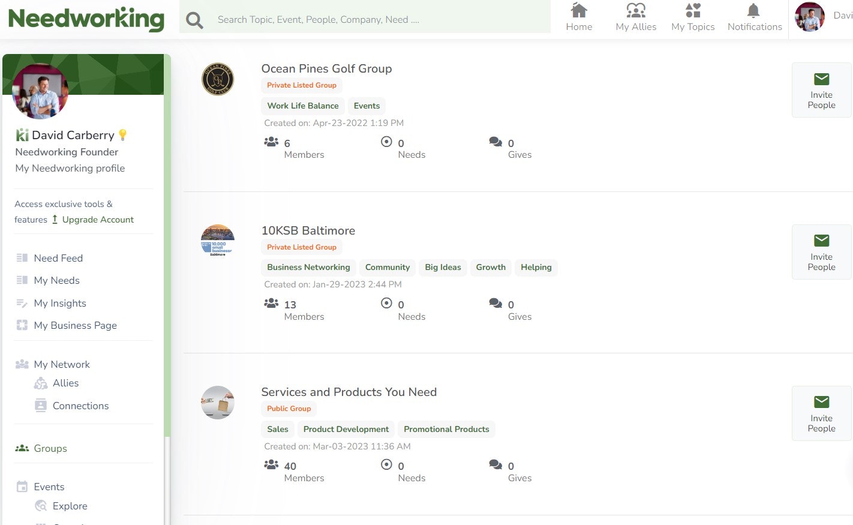Click the Upgrade Account link
Viewport: 853px width, 525px height.
(98, 220)
